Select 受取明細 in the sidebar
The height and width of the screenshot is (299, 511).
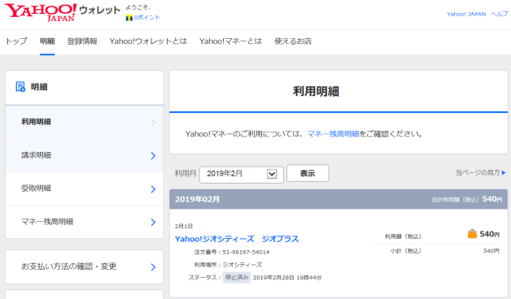pos(84,188)
